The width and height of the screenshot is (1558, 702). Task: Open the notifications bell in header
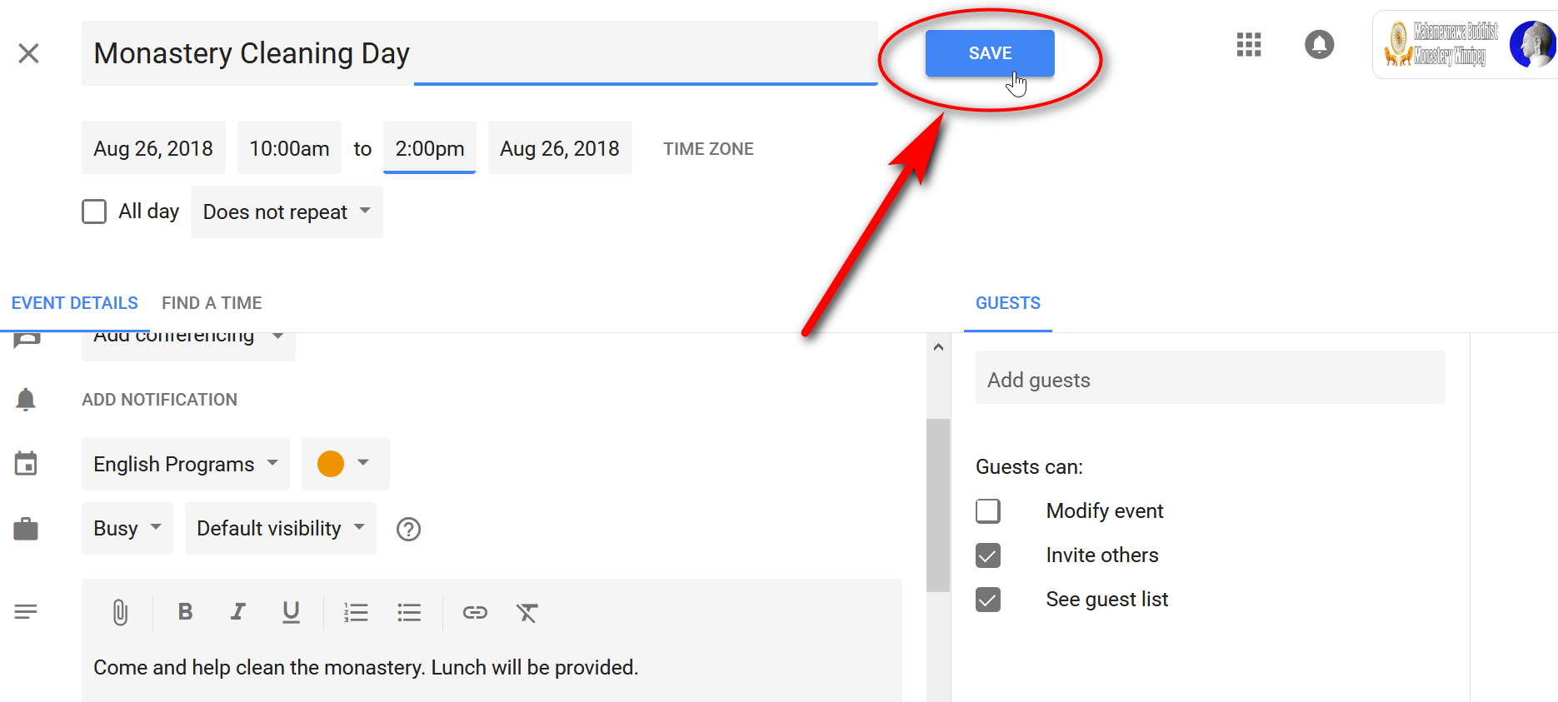tap(1319, 45)
